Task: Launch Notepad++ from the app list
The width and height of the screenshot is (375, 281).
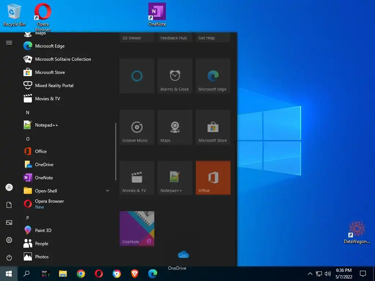Action: point(67,125)
